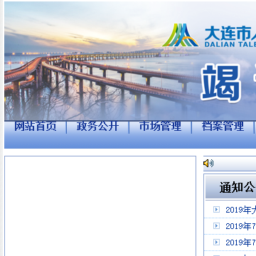
Task: Click the 2019年大 notice link
Action: coord(240,210)
